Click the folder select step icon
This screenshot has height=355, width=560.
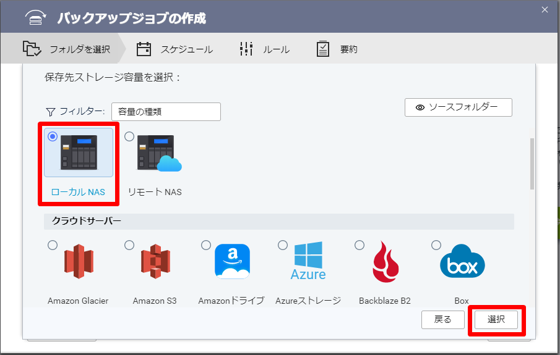(32, 49)
